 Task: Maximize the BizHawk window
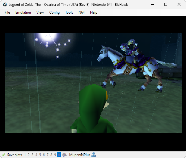coord(166,5)
